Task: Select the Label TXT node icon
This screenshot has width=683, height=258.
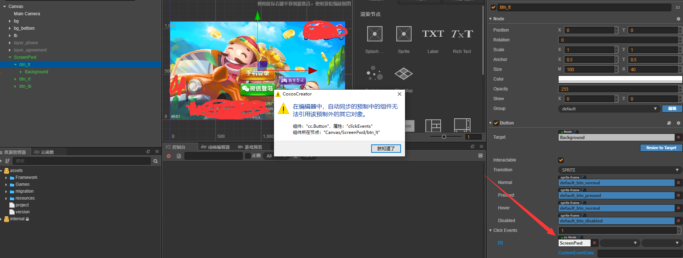Action: point(433,34)
